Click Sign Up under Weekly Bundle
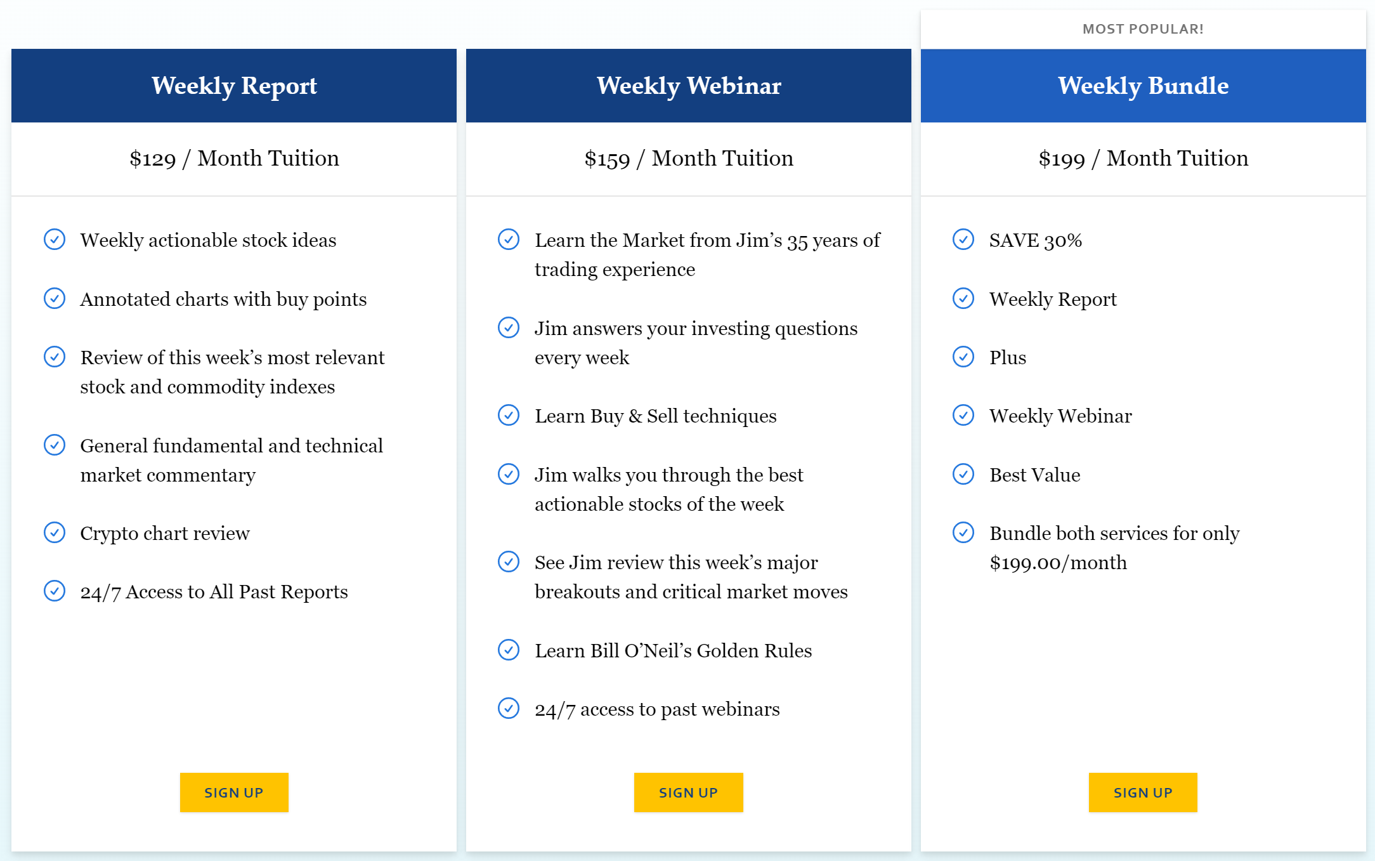This screenshot has height=861, width=1375. point(1143,792)
